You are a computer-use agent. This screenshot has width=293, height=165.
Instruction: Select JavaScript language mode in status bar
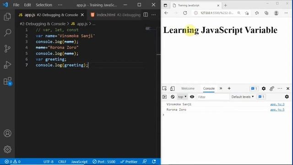[x=79, y=162]
